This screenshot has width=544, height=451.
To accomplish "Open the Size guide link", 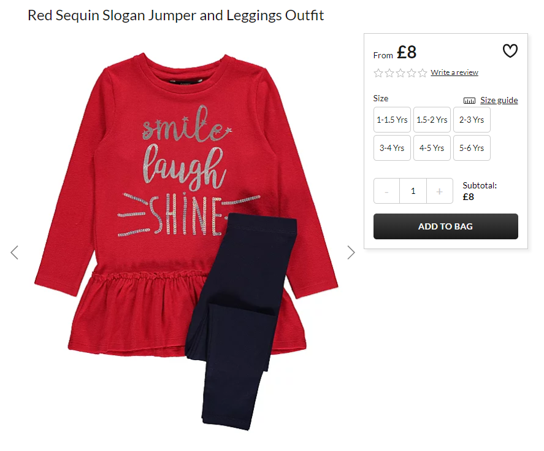I will point(499,101).
